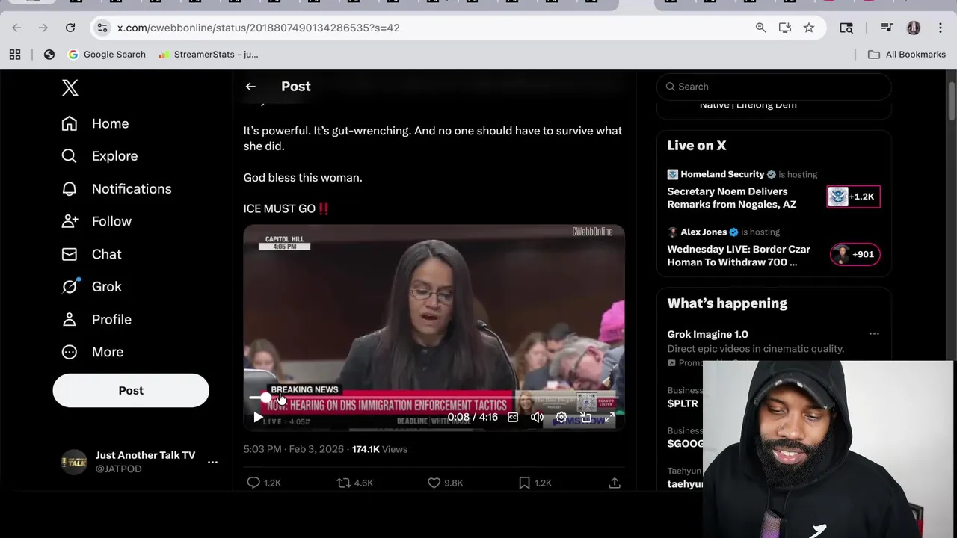This screenshot has height=538, width=957.
Task: Play the video in the post
Action: click(x=257, y=418)
